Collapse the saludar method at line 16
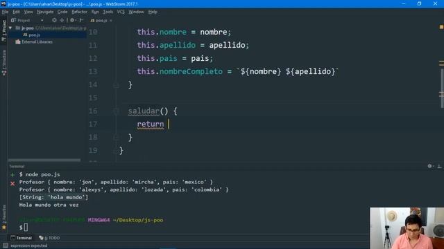 pos(116,111)
